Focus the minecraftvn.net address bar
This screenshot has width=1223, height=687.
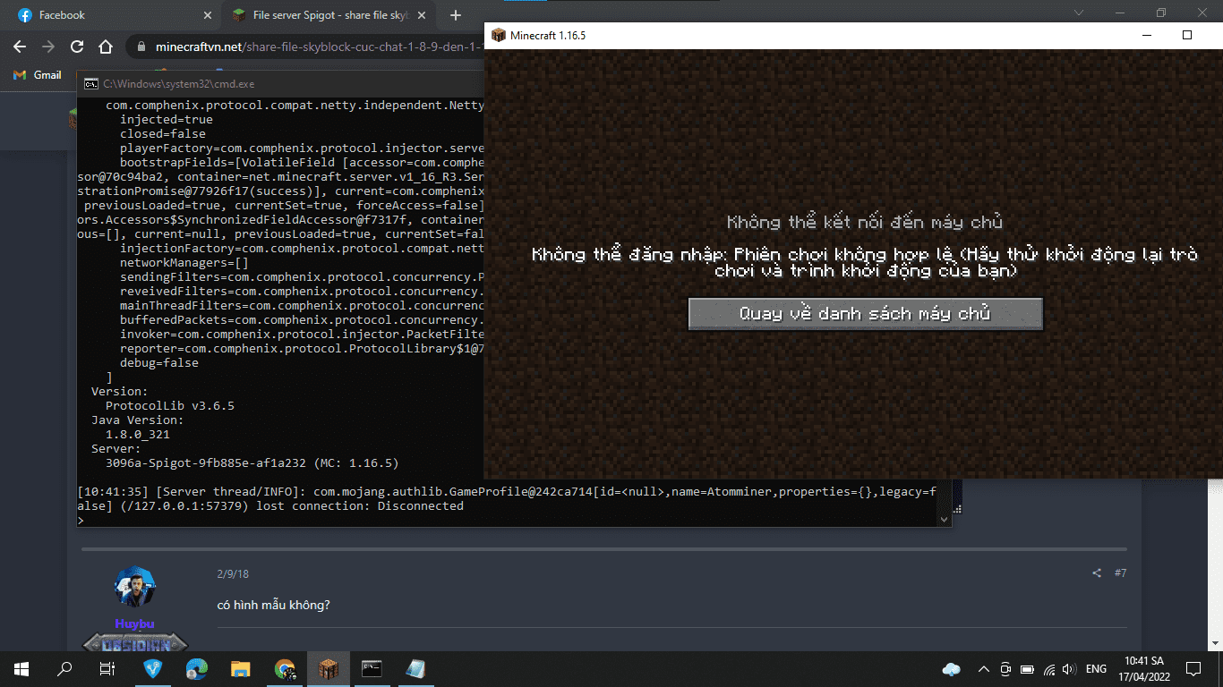(x=318, y=47)
